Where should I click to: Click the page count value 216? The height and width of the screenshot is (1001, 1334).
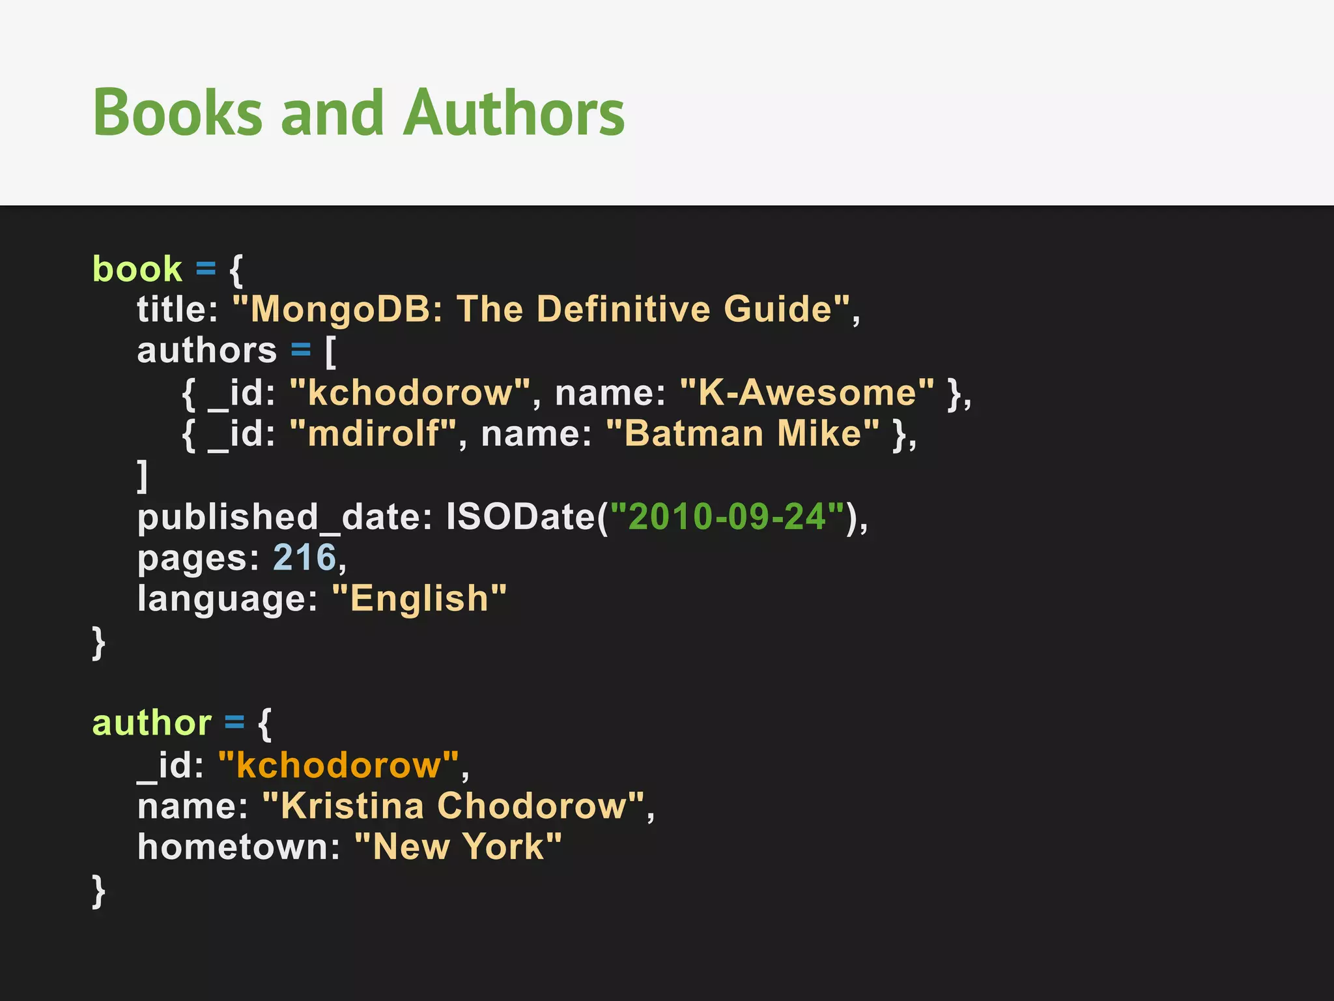(305, 558)
